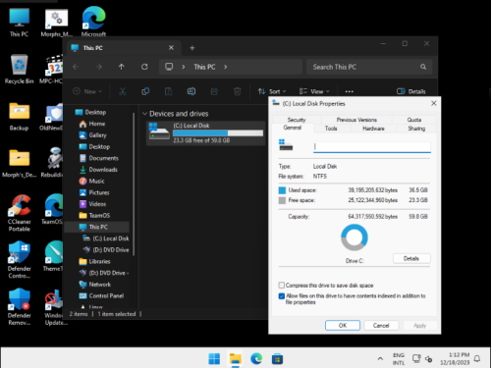Switch to the Sharing tab
The height and width of the screenshot is (368, 491).
416,129
